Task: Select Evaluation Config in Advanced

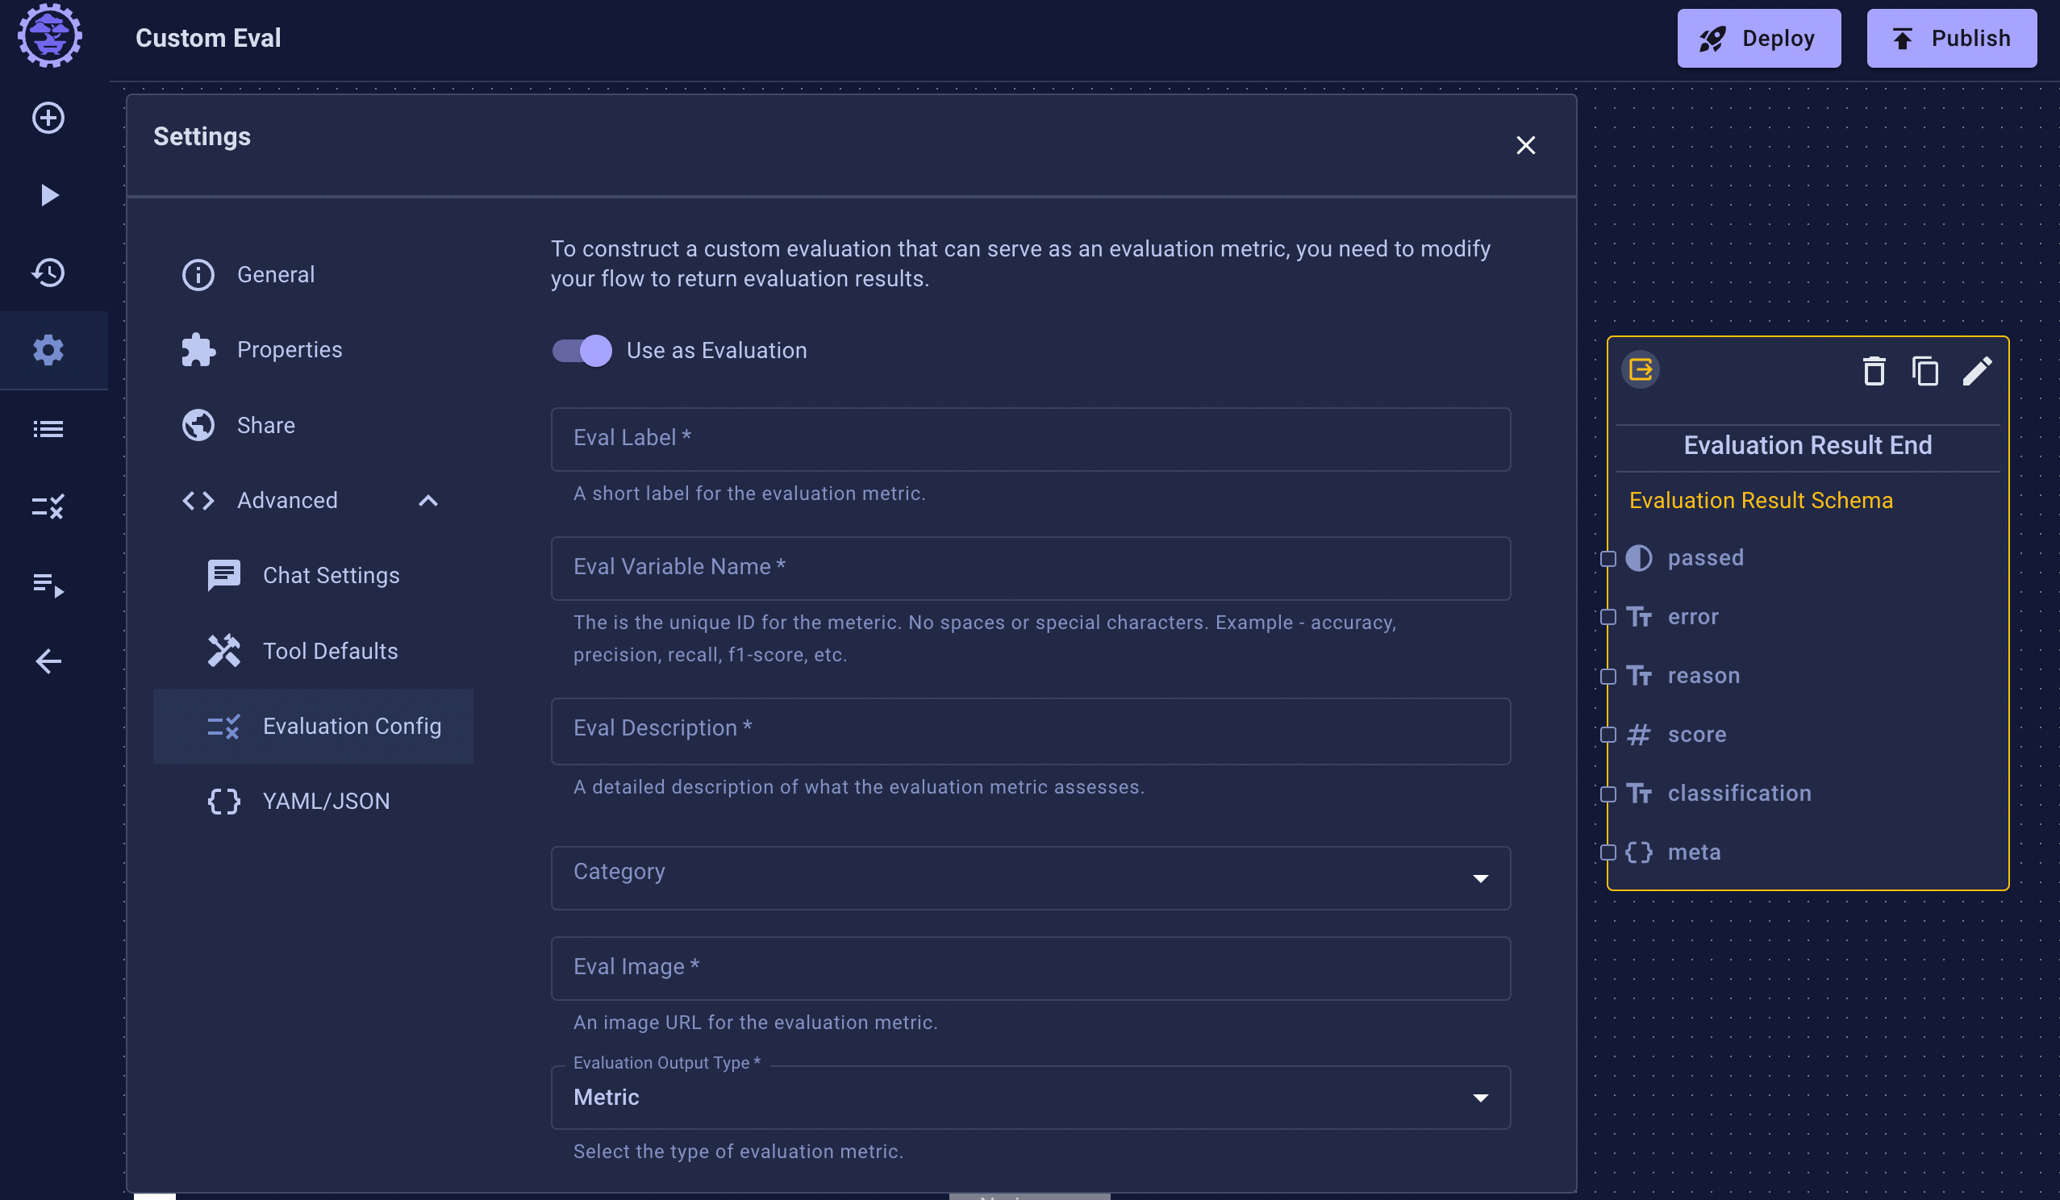Action: pyautogui.click(x=313, y=726)
